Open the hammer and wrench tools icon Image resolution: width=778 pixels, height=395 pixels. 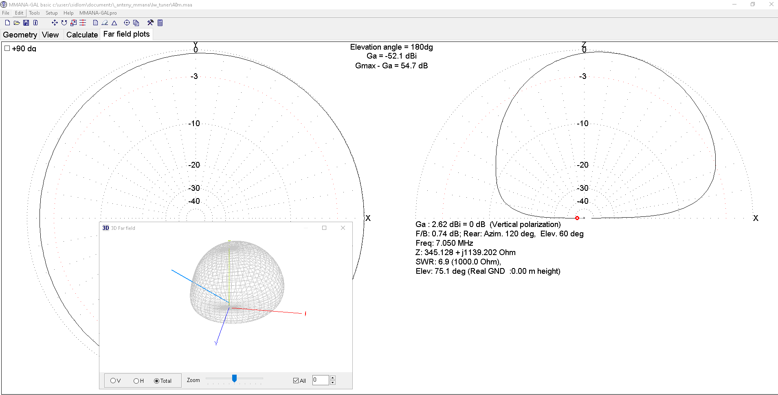tap(150, 23)
